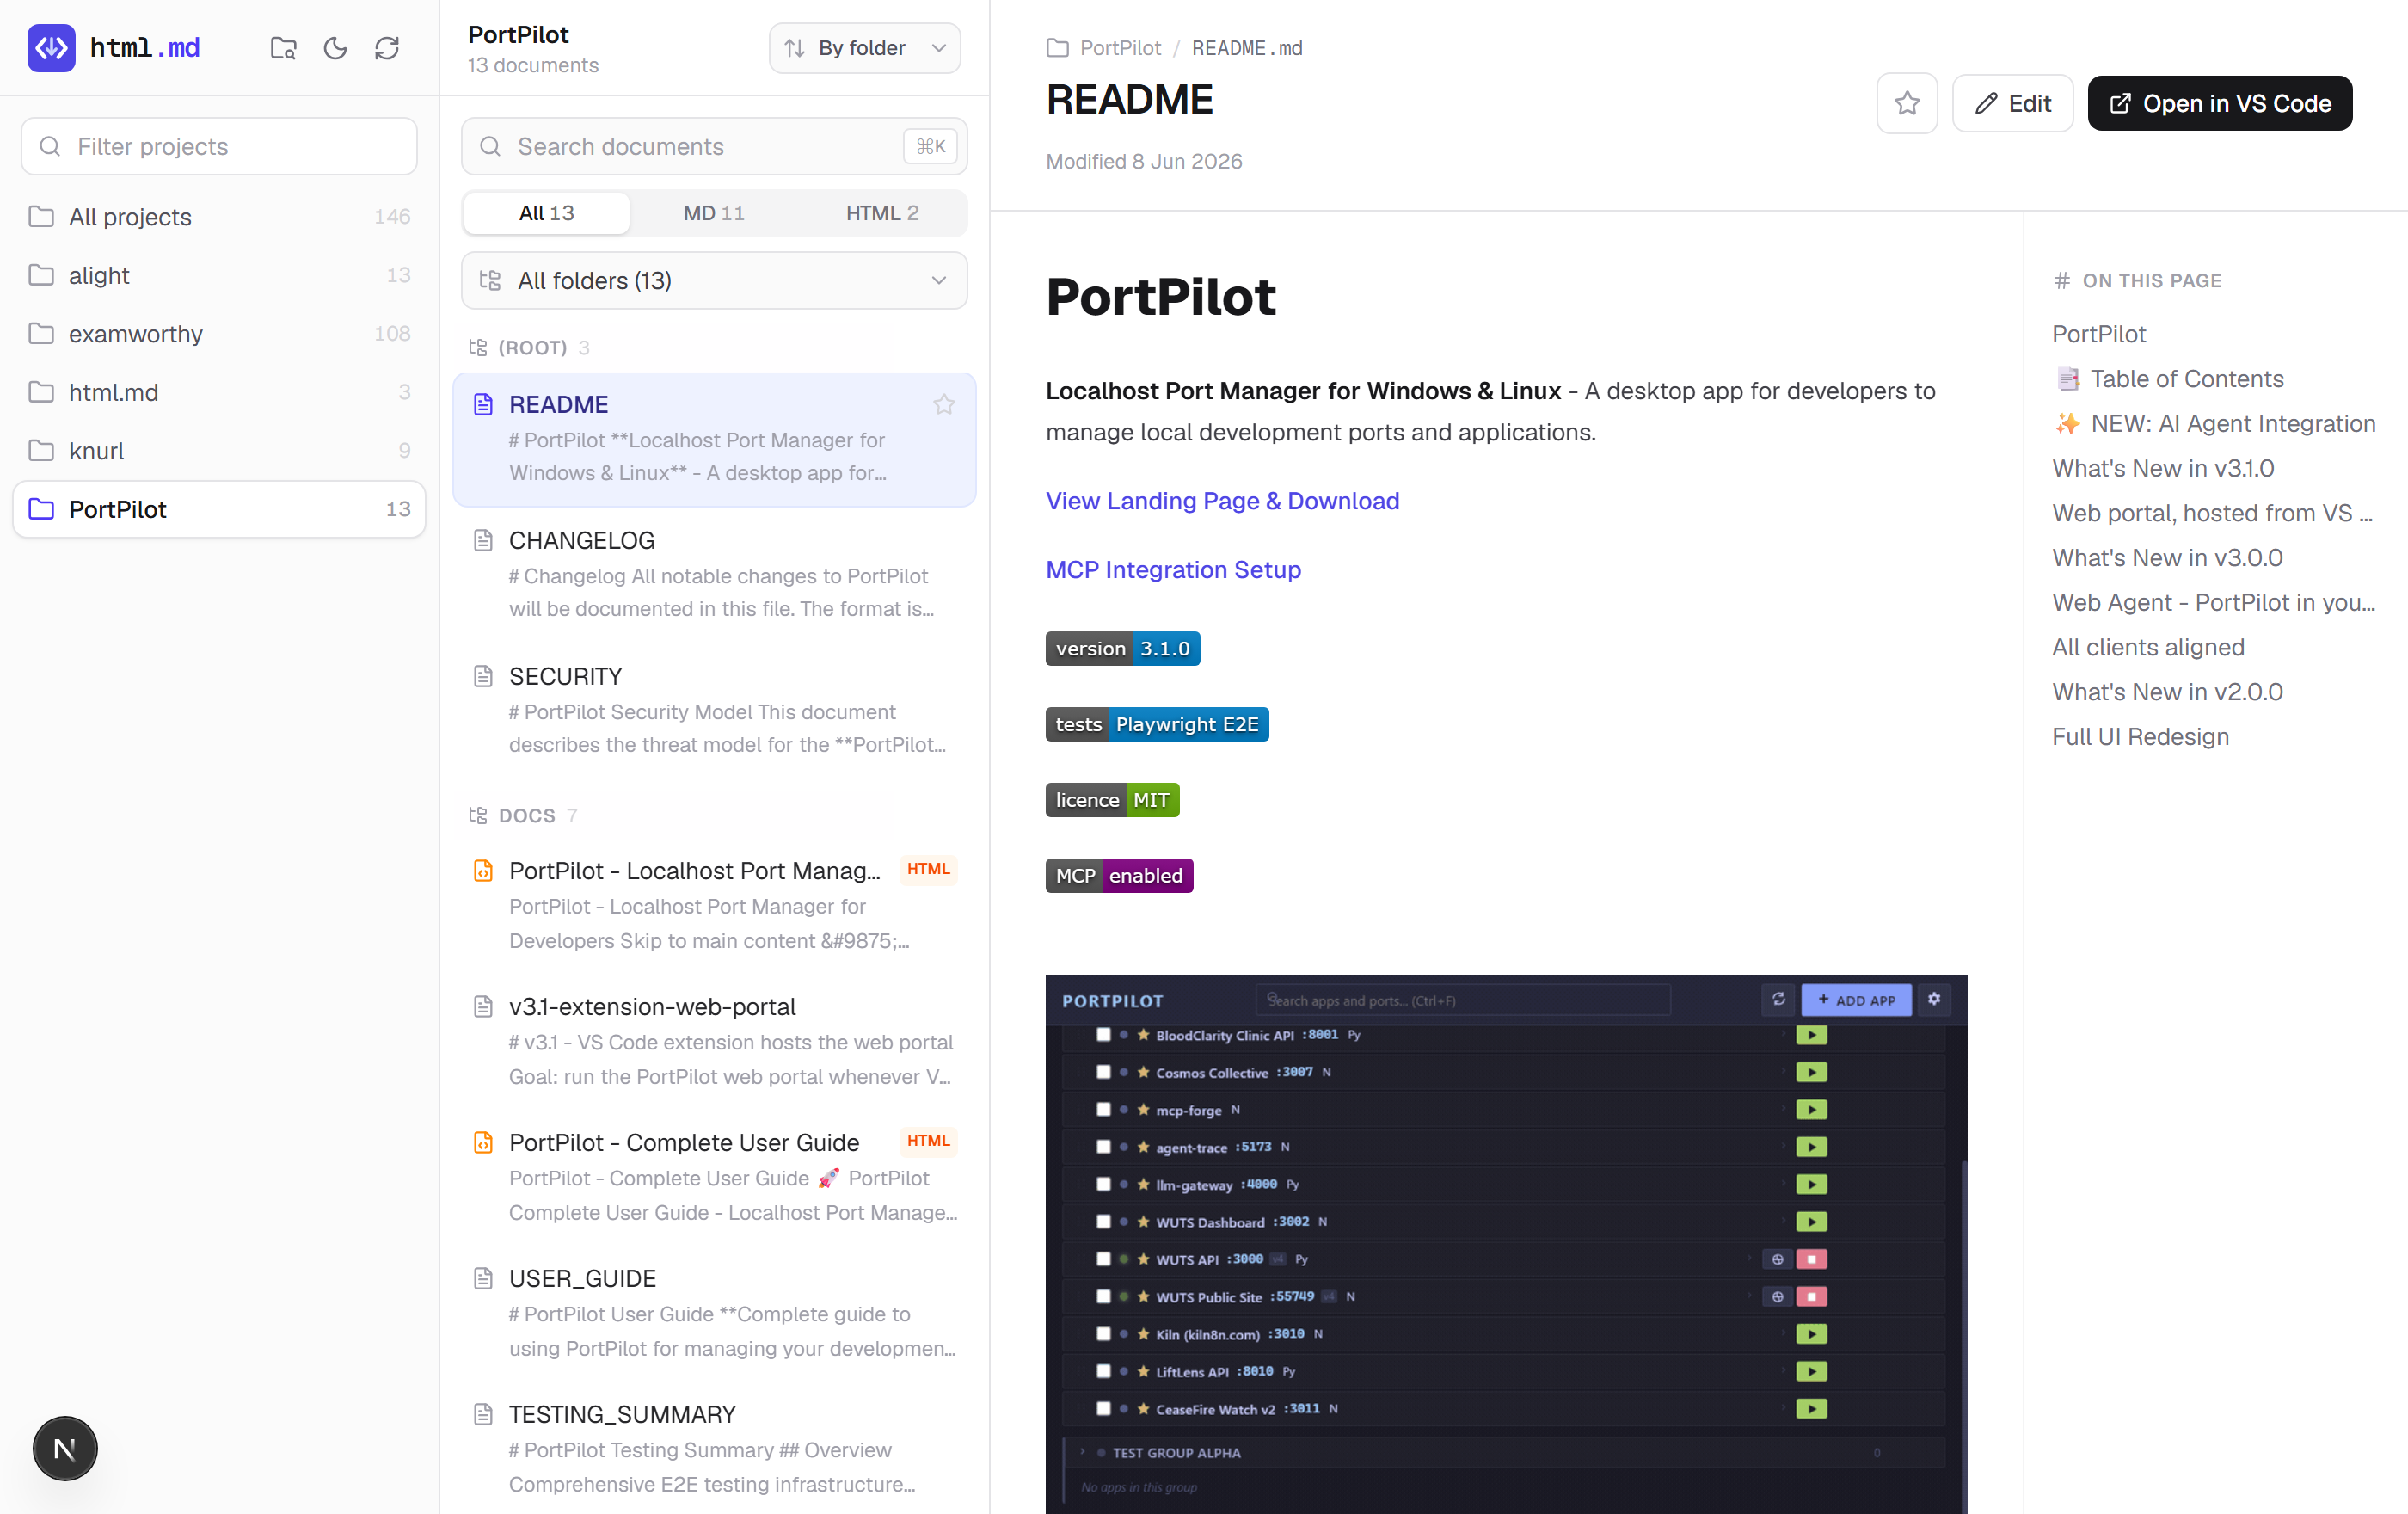The height and width of the screenshot is (1514, 2408).
Task: Open the examworthy project
Action: click(x=219, y=333)
